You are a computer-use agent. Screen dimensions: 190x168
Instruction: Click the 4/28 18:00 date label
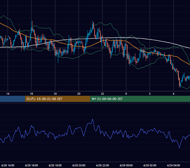55,165
